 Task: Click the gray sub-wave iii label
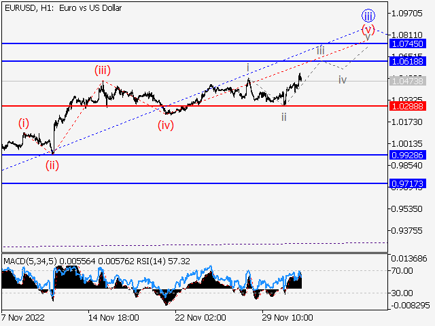click(x=320, y=50)
